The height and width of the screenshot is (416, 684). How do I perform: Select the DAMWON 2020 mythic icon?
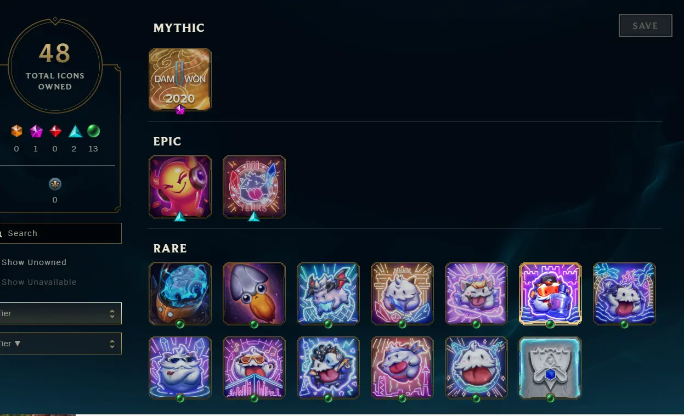click(x=180, y=80)
